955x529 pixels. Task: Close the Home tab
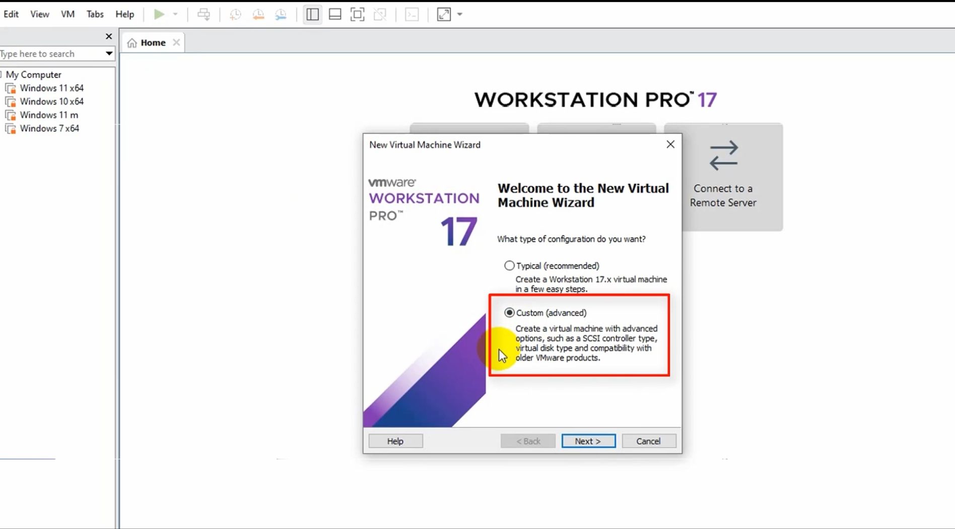pyautogui.click(x=176, y=42)
